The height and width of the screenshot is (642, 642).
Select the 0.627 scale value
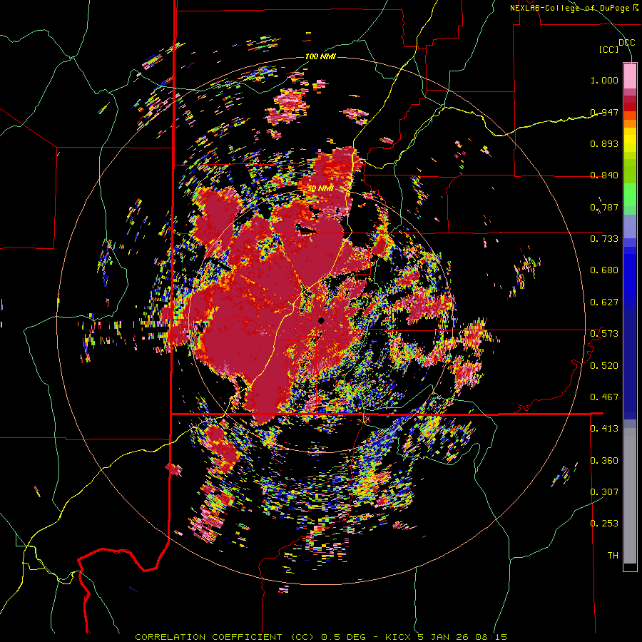[604, 302]
